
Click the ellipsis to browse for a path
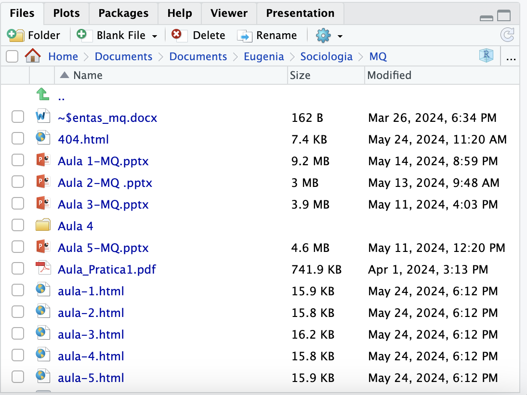[511, 57]
